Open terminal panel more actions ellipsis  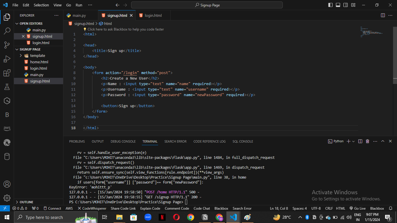point(375,141)
